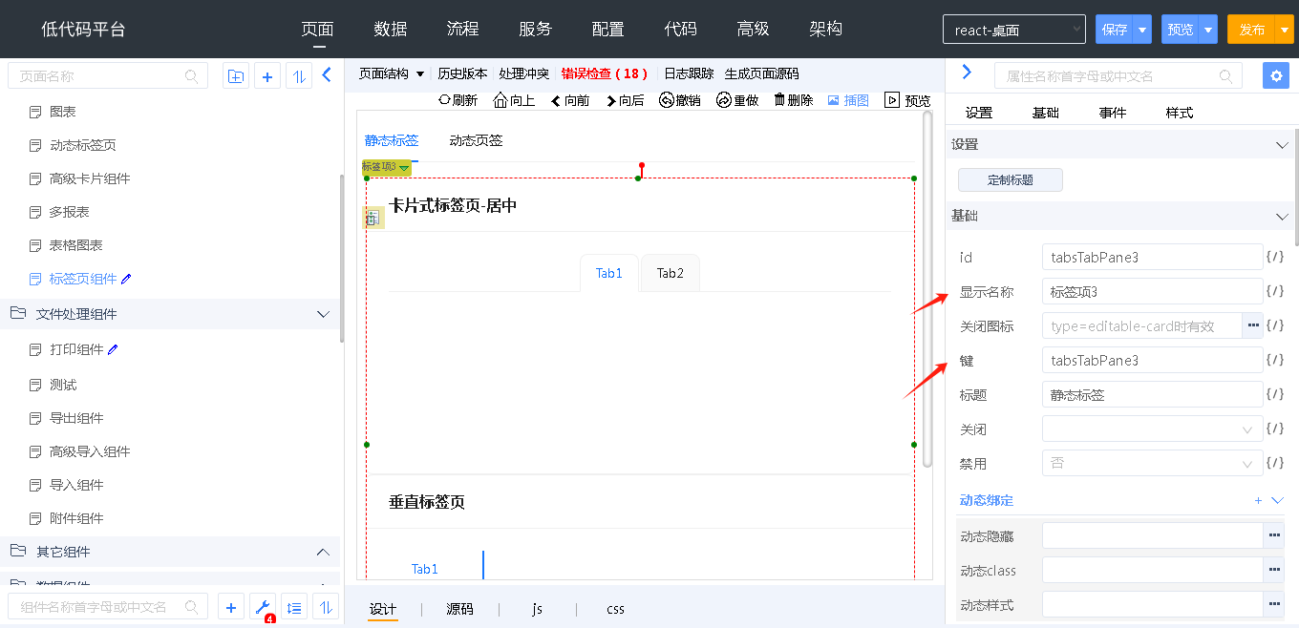1299x628 pixels.
Task: Collapse the 设置 section in properties
Action: click(x=1282, y=144)
